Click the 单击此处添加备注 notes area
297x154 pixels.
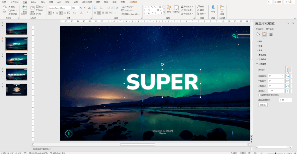coord(42,149)
